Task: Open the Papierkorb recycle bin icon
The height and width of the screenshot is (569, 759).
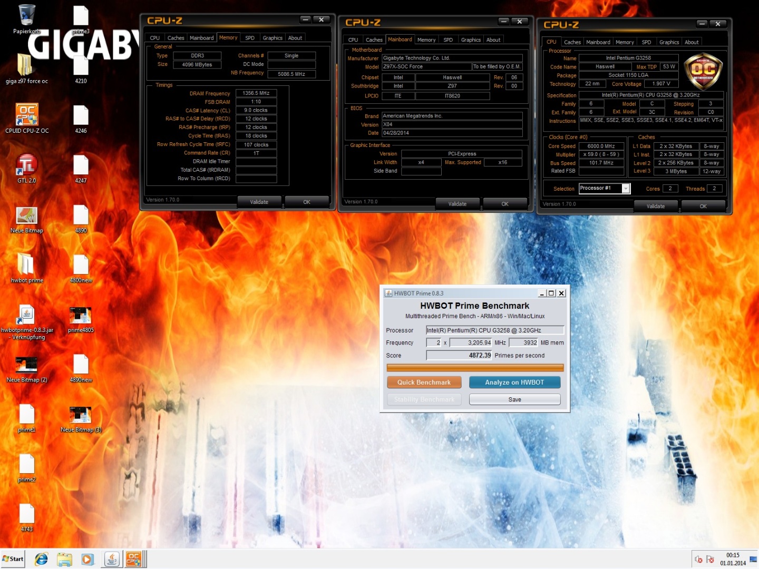Action: point(26,16)
